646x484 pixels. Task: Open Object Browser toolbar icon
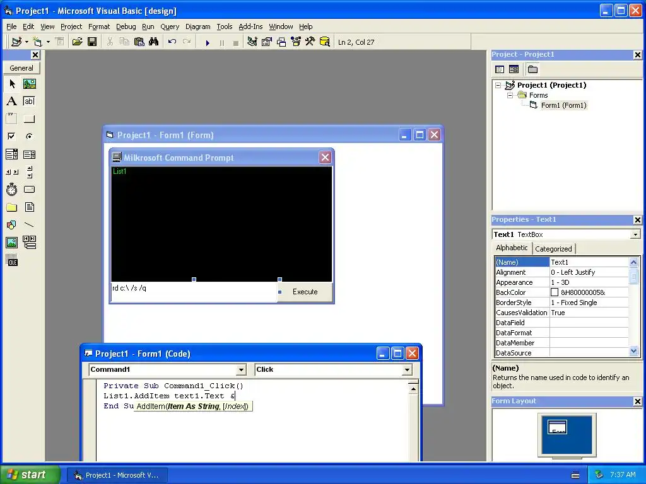(296, 42)
